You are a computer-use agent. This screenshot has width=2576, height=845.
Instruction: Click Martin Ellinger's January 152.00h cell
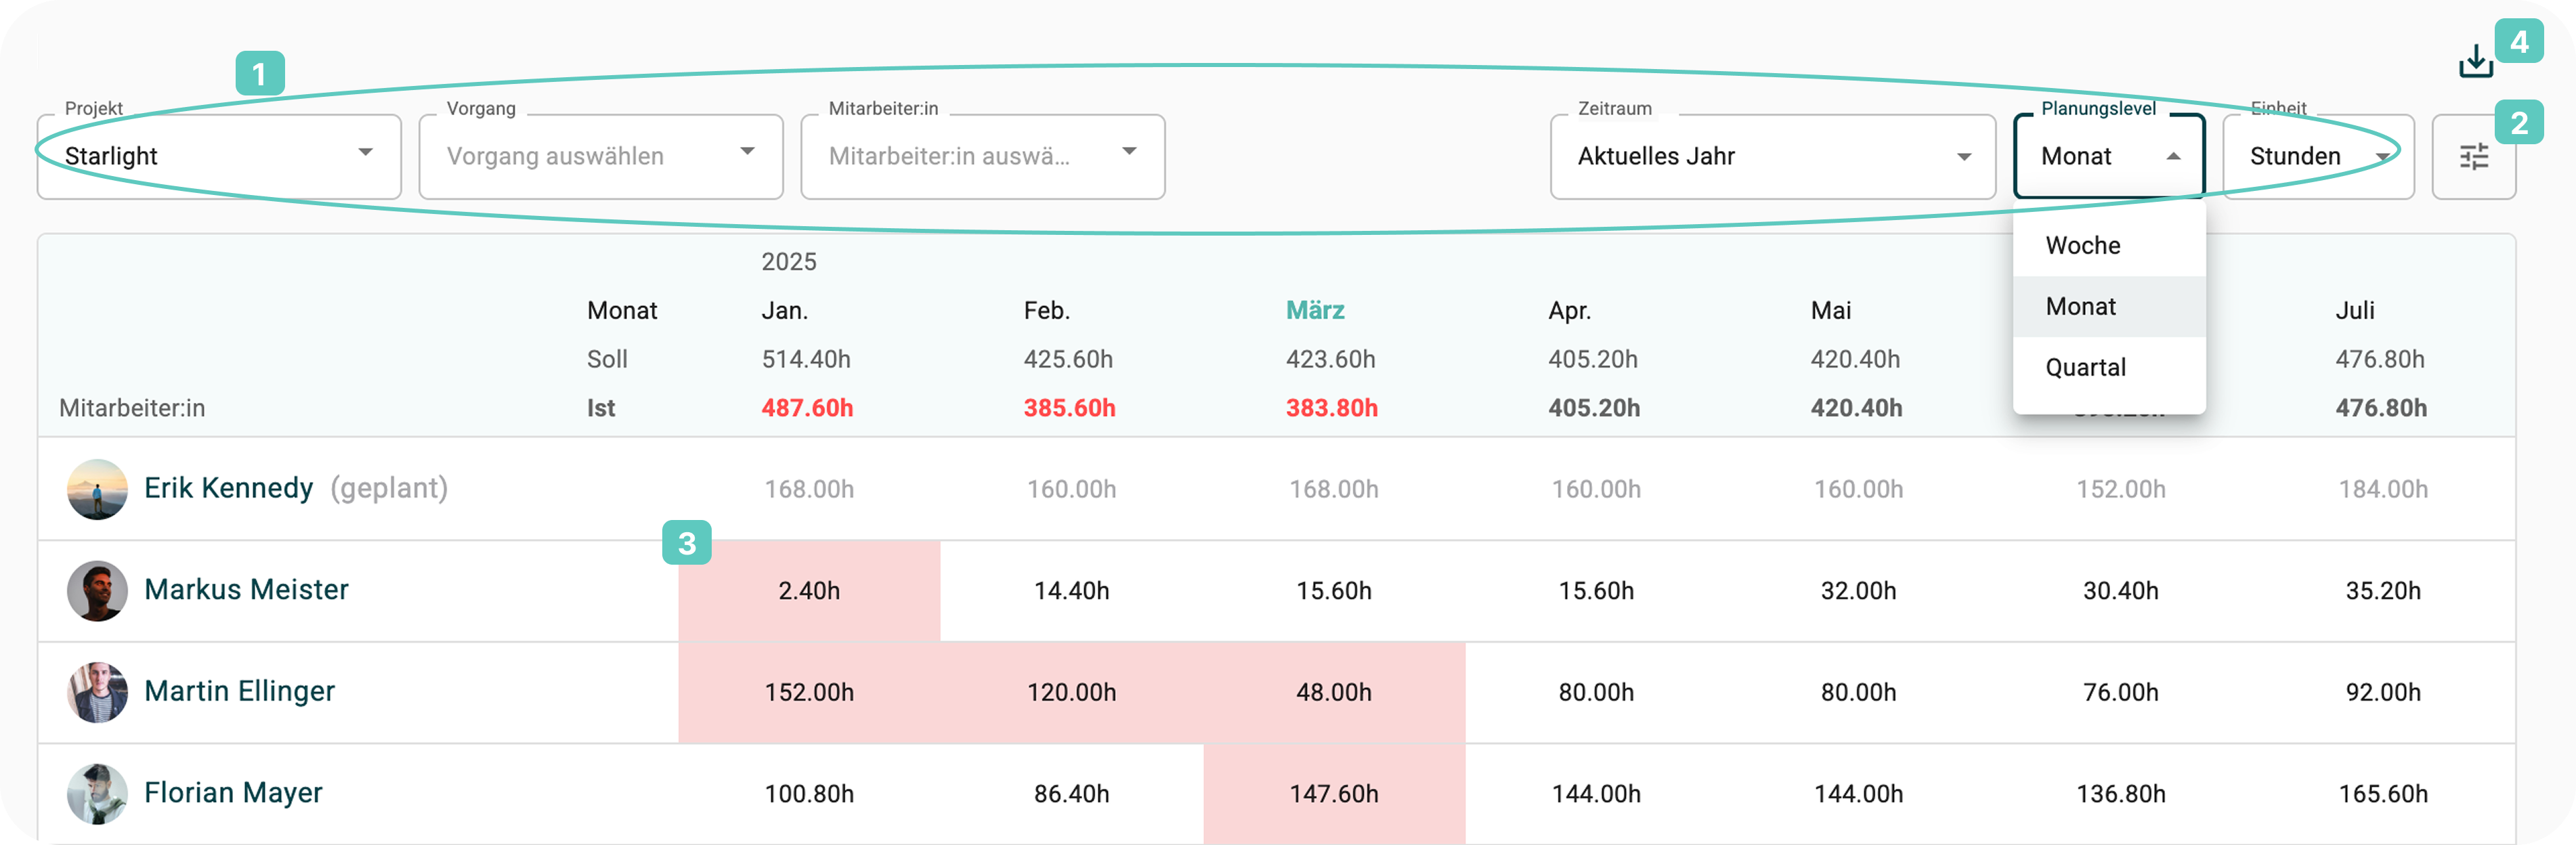click(x=809, y=692)
